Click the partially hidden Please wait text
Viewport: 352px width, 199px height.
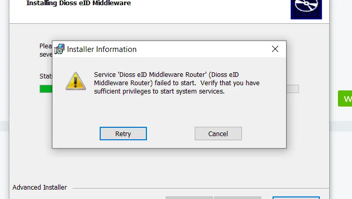(46, 50)
